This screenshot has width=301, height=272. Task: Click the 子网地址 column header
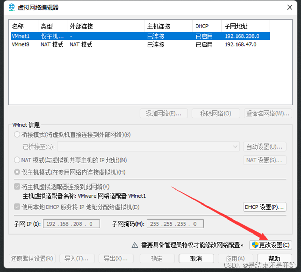coord(246,26)
